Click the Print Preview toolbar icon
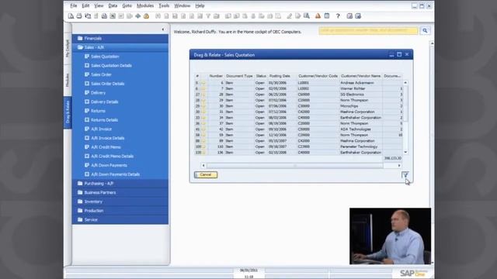 [x=71, y=16]
